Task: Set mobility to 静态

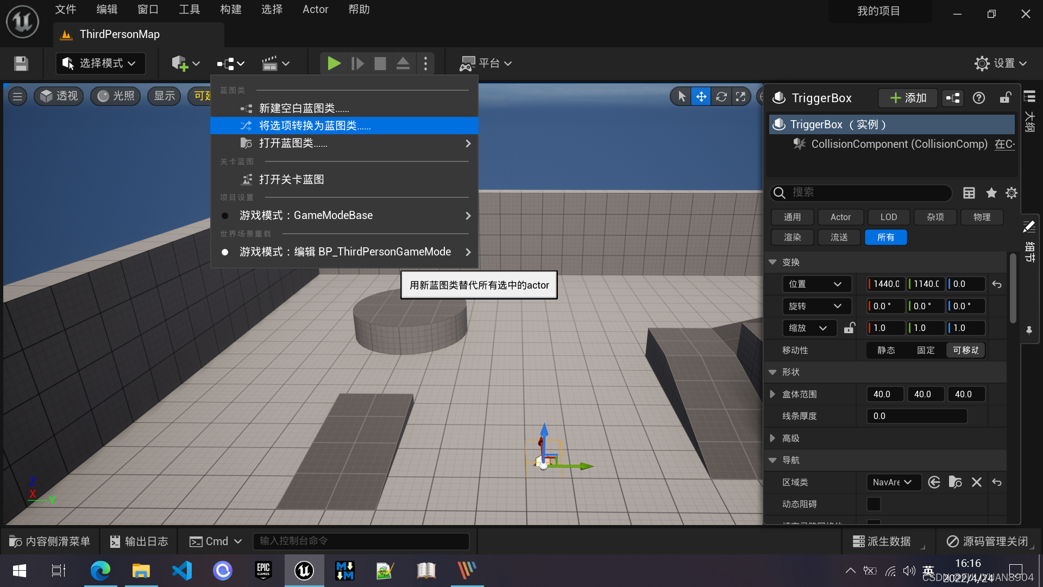Action: pos(886,351)
